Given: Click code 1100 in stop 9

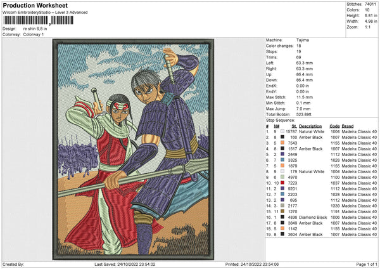Looking at the screenshot, I should pyautogui.click(x=335, y=177).
